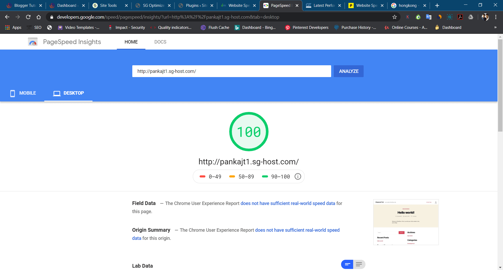
Task: Open the globe bookmark icon
Action: 50,28
